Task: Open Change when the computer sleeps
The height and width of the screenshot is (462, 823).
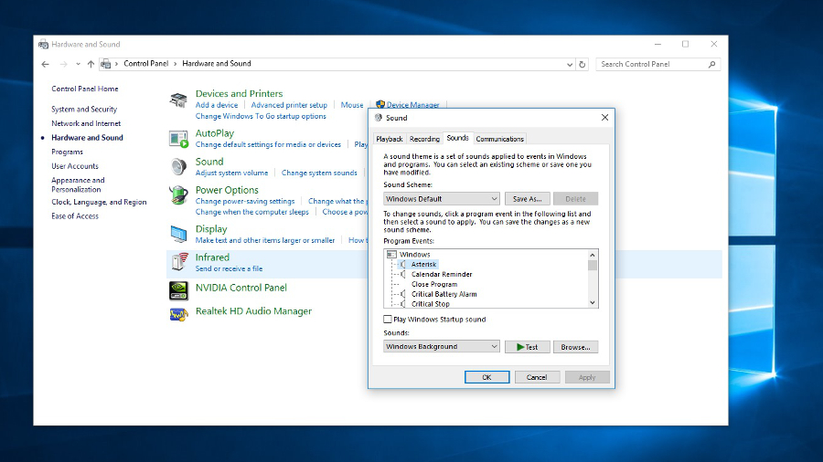Action: point(252,212)
